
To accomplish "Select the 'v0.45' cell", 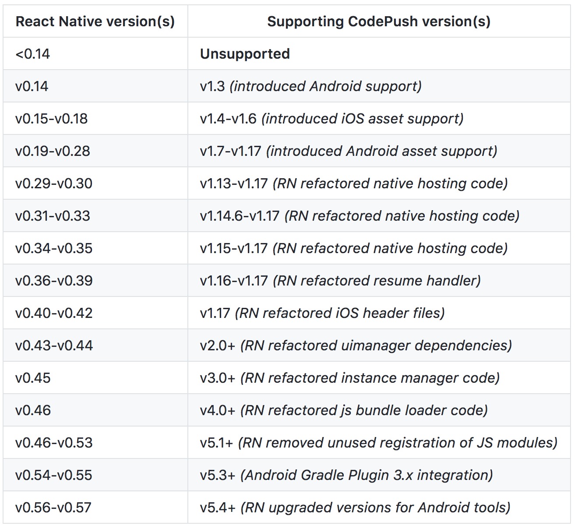I will coord(95,377).
